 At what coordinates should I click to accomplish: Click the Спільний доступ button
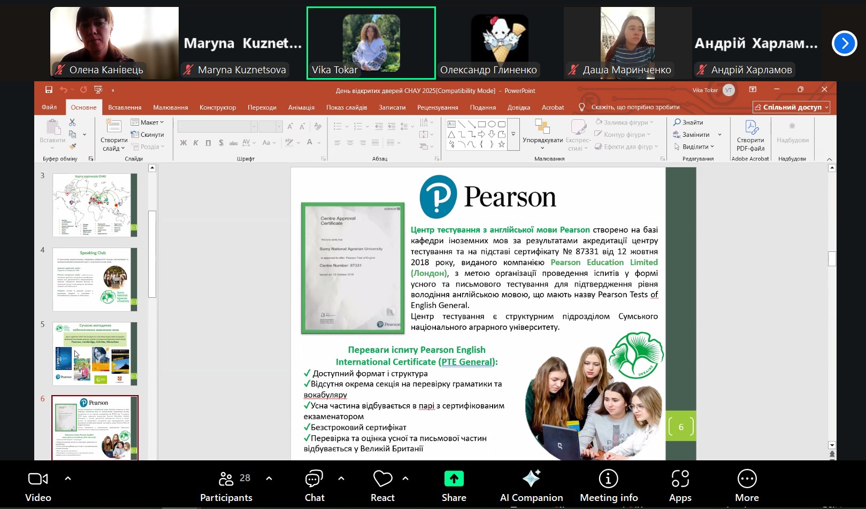(x=791, y=107)
